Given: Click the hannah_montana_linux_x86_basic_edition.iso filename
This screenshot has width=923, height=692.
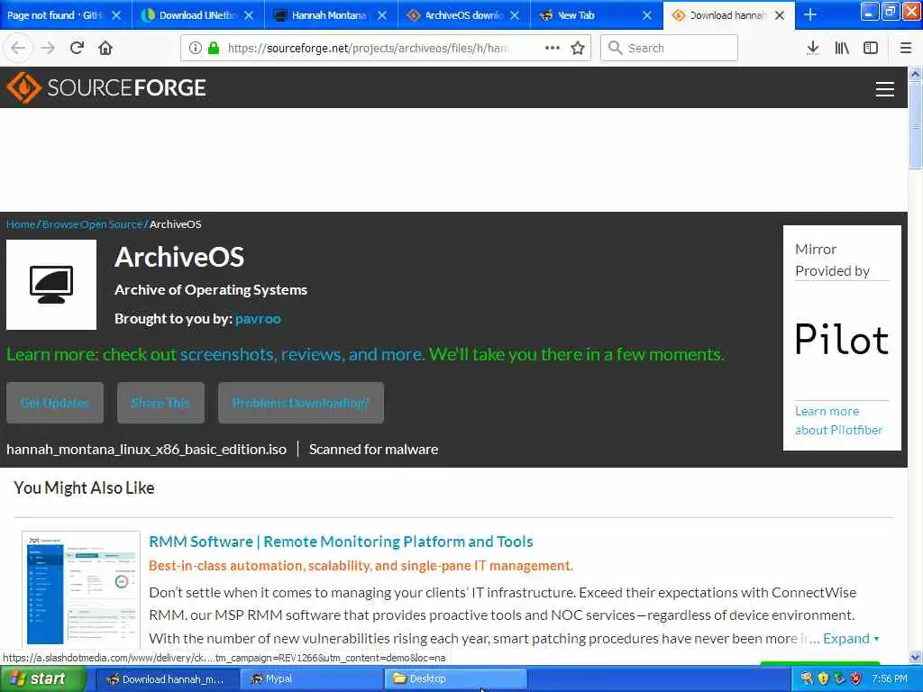Looking at the screenshot, I should pyautogui.click(x=147, y=449).
